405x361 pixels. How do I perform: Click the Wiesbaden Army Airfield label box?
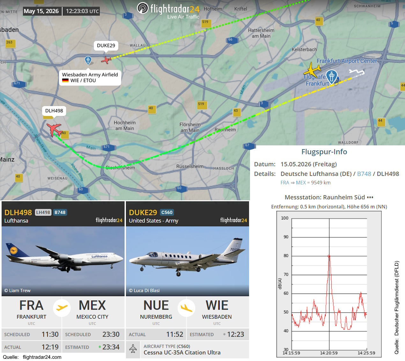[90, 78]
